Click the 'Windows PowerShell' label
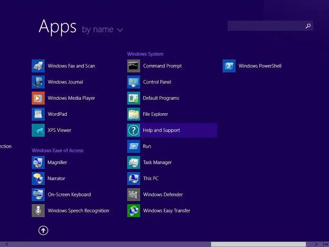 tap(260, 66)
